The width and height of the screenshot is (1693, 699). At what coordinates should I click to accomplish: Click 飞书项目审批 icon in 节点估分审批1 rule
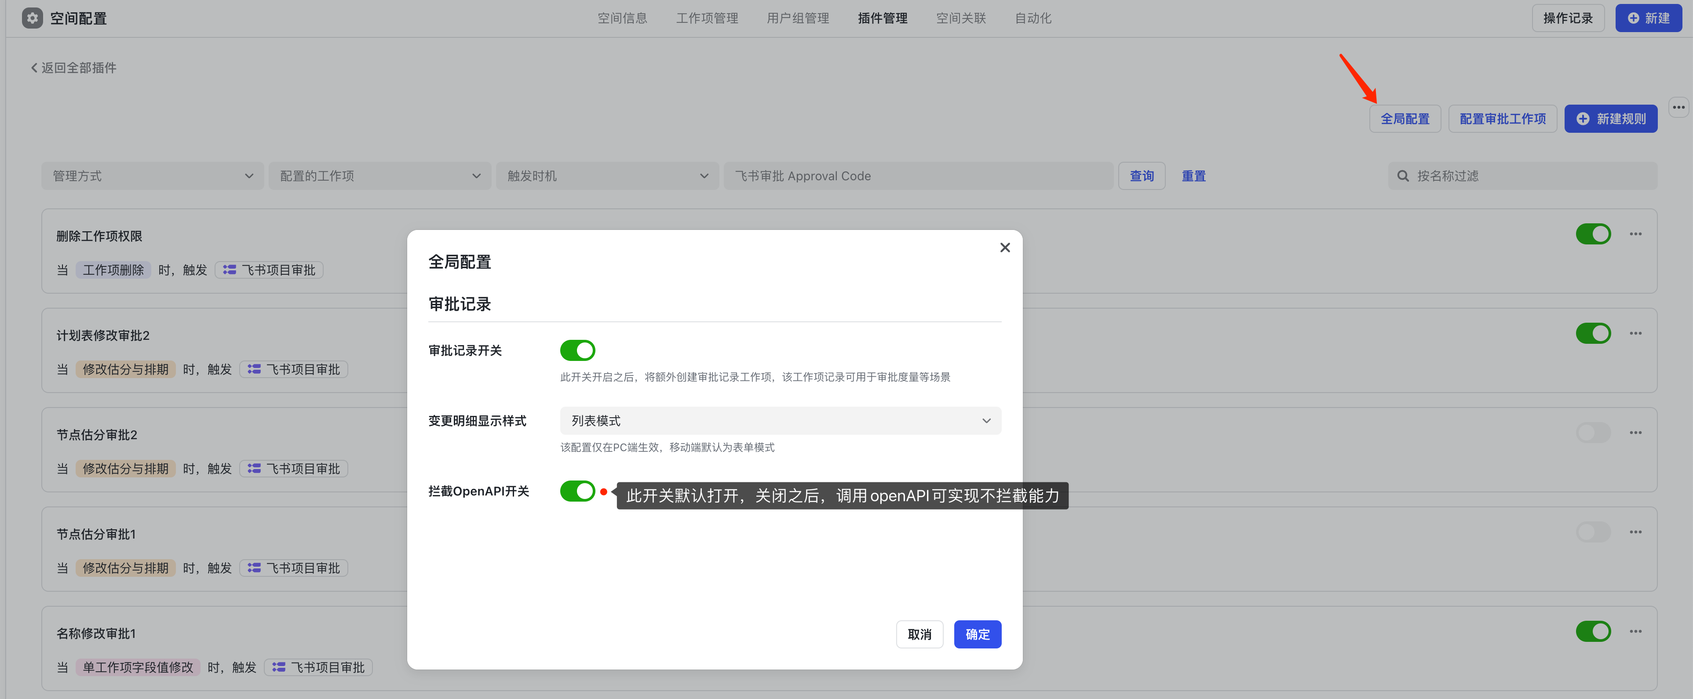[254, 568]
